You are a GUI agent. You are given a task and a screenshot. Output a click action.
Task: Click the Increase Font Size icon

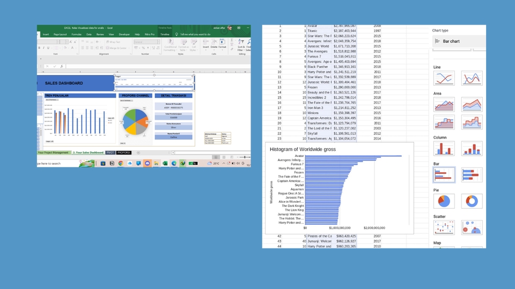pos(71,42)
